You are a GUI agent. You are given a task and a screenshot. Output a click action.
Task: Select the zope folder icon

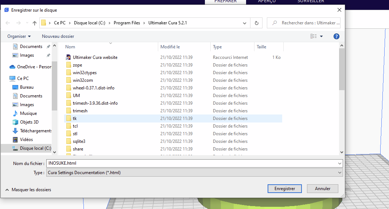click(69, 65)
